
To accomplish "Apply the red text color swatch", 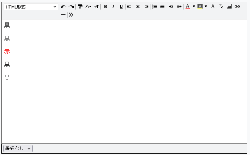I will 188,6.
